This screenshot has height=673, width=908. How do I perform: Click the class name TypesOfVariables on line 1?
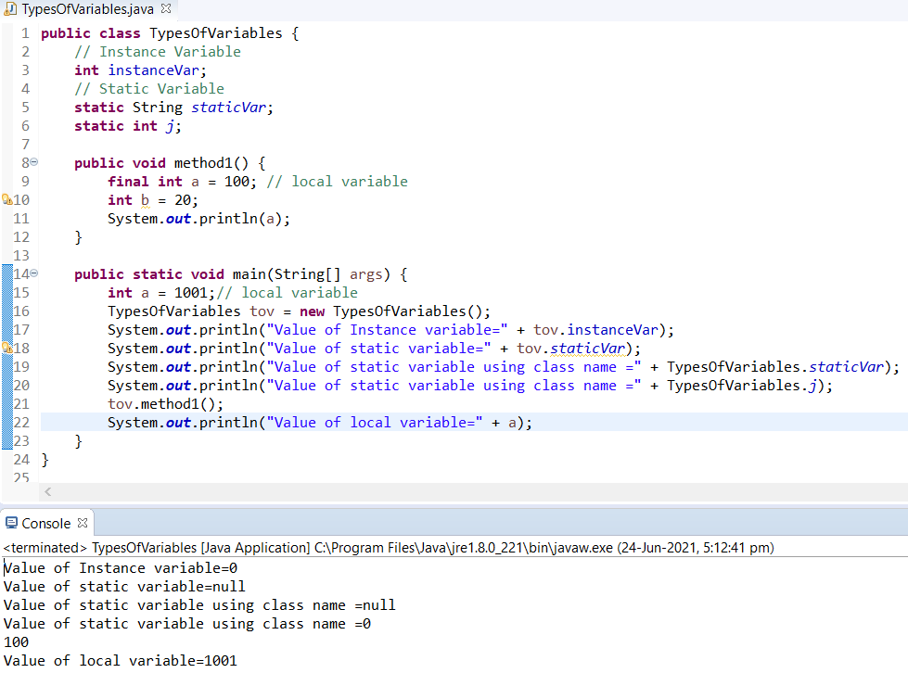click(x=216, y=33)
